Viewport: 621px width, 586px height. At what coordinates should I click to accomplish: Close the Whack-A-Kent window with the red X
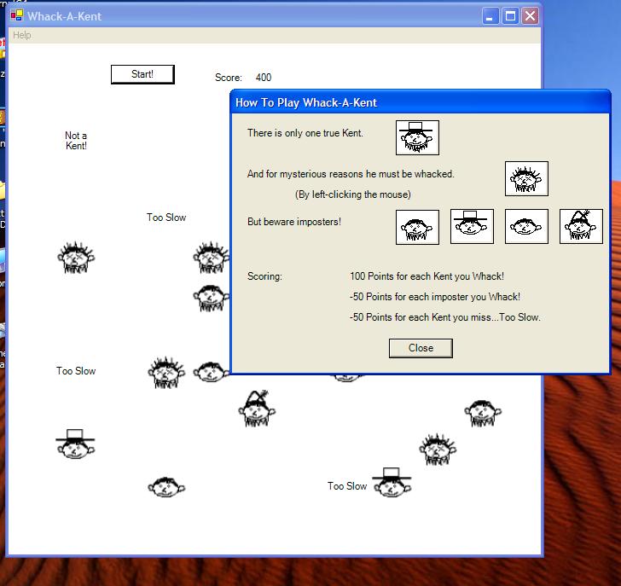[x=530, y=16]
